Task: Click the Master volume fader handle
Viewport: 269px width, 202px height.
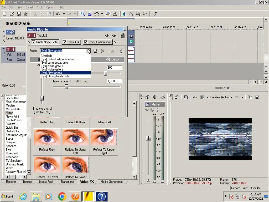Action: click(x=148, y=138)
